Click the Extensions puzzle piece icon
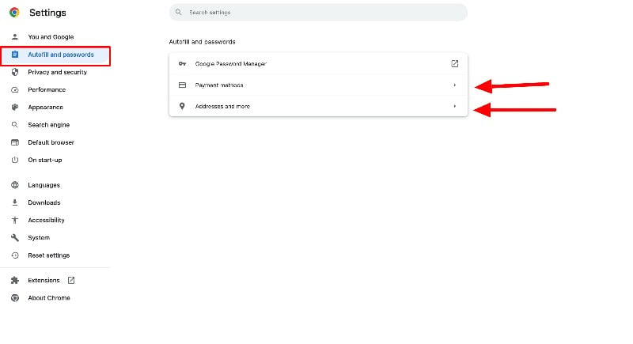Image resolution: width=633 pixels, height=344 pixels. tap(14, 280)
